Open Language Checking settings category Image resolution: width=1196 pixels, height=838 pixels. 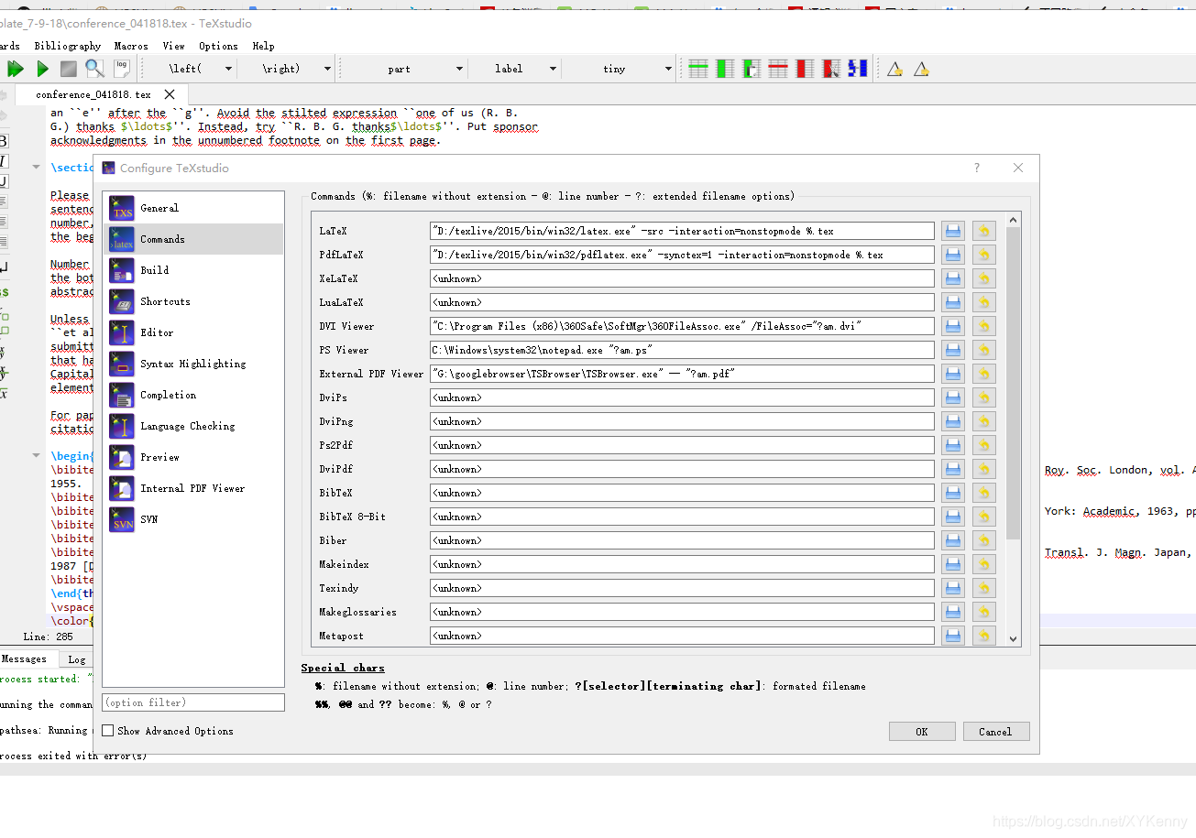[193, 426]
